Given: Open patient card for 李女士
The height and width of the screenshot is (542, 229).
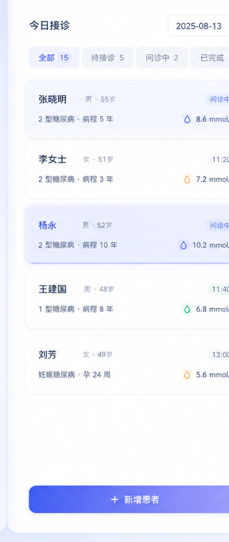Looking at the screenshot, I should click(127, 170).
